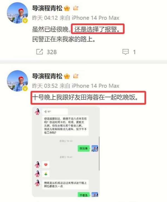
Task: Click crown membership badge in second post
Action: pos(67,76)
